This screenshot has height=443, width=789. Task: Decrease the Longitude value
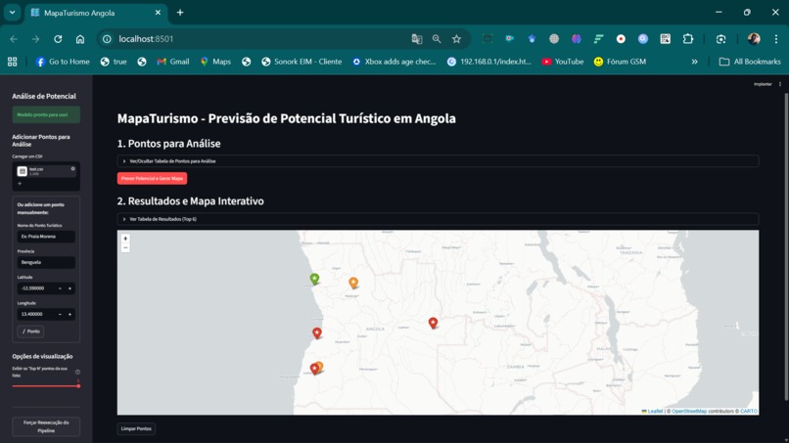click(60, 314)
